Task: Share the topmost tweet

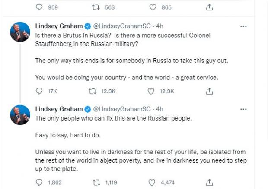Action: point(209,7)
